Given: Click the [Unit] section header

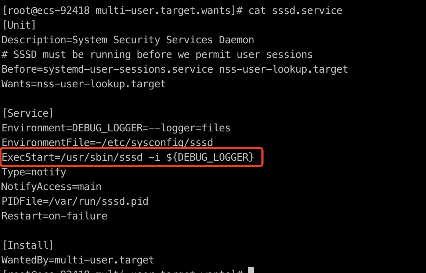Looking at the screenshot, I should (19, 25).
